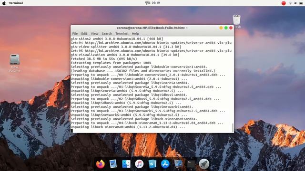Viewport: 305px width, 171px height.
Task: Click the red recording indicator in top bar
Action: pyautogui.click(x=284, y=3)
